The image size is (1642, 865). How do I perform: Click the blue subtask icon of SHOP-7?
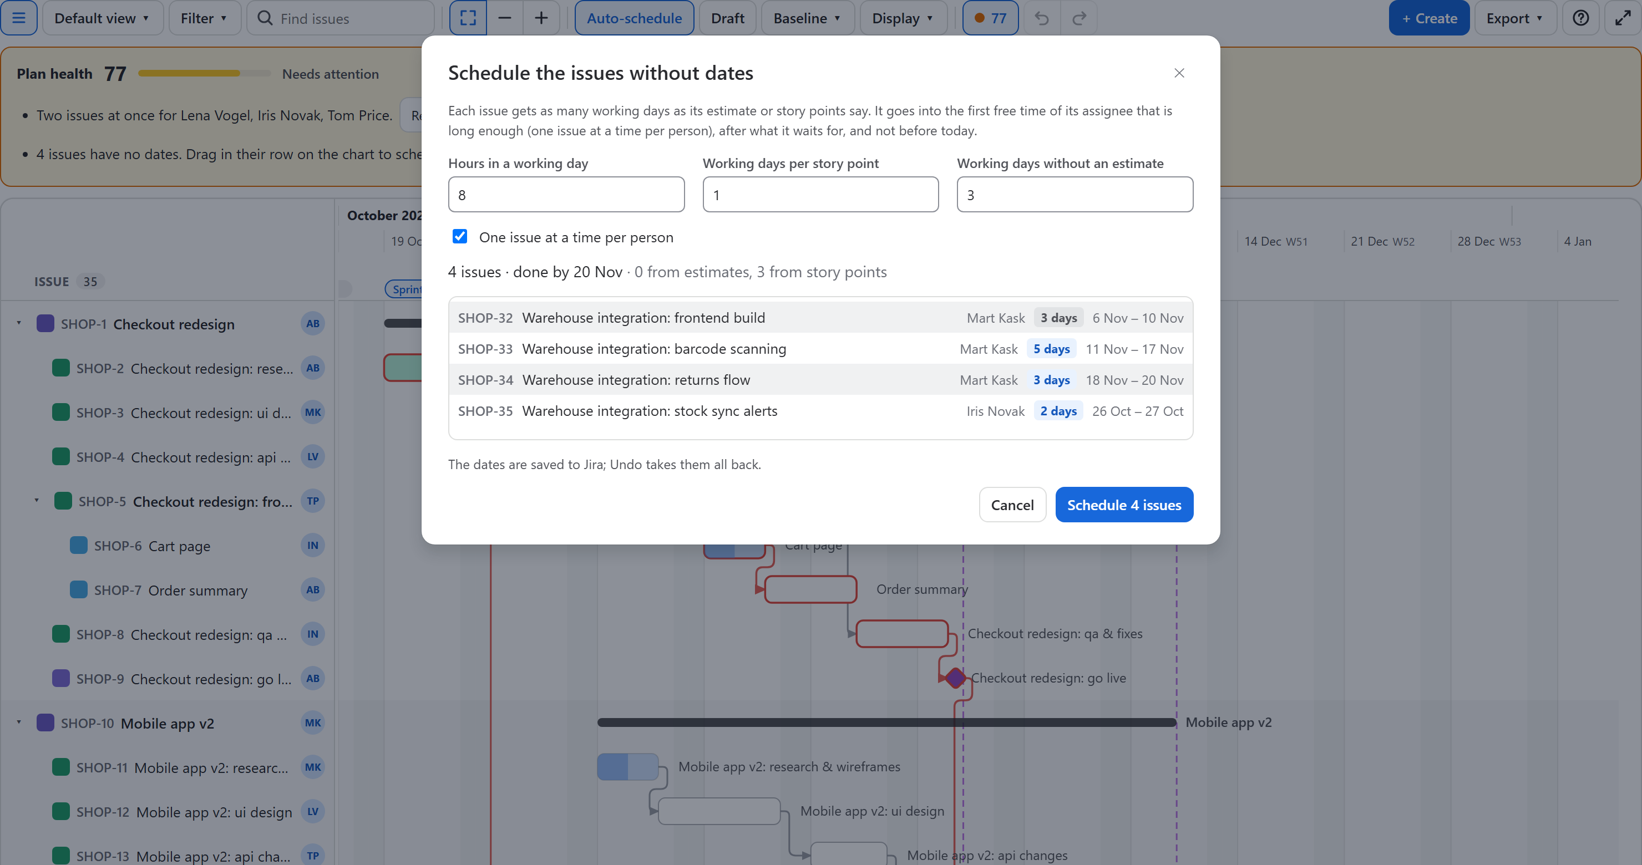click(78, 590)
